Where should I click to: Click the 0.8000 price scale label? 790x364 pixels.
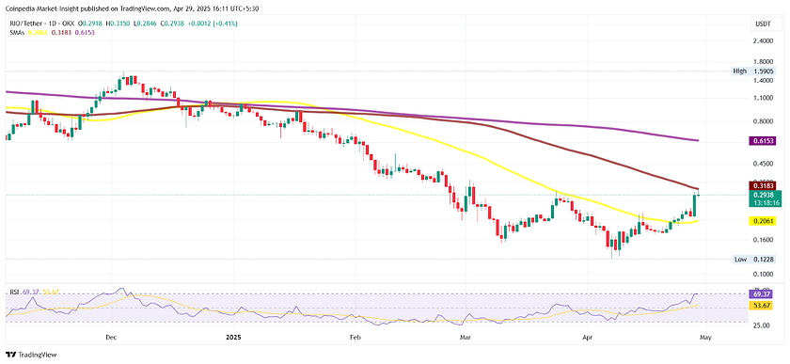(765, 121)
